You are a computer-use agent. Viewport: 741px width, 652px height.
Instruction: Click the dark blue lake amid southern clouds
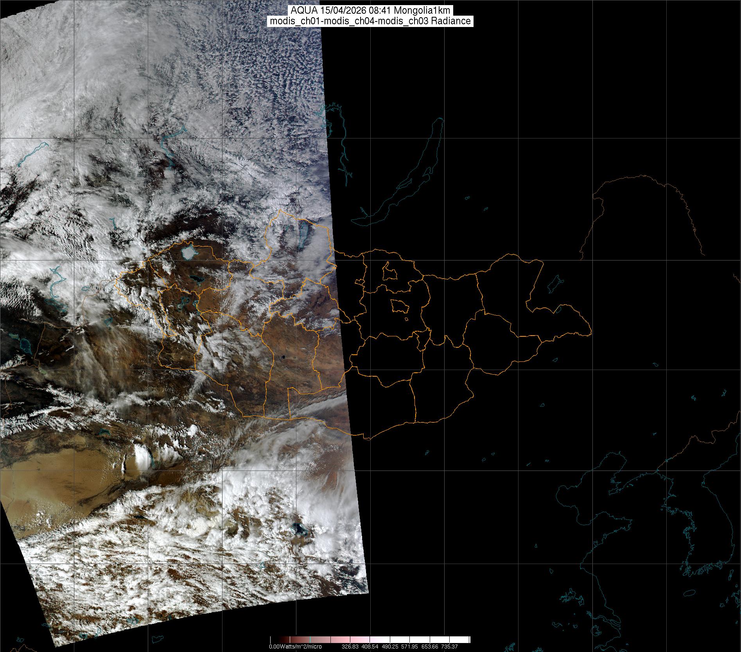click(299, 529)
